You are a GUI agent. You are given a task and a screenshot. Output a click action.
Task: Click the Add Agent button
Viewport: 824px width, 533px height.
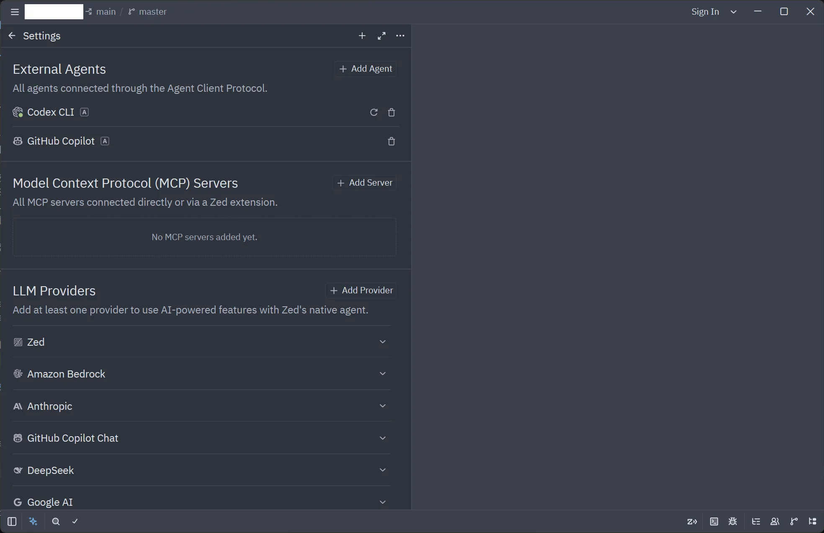click(x=366, y=69)
